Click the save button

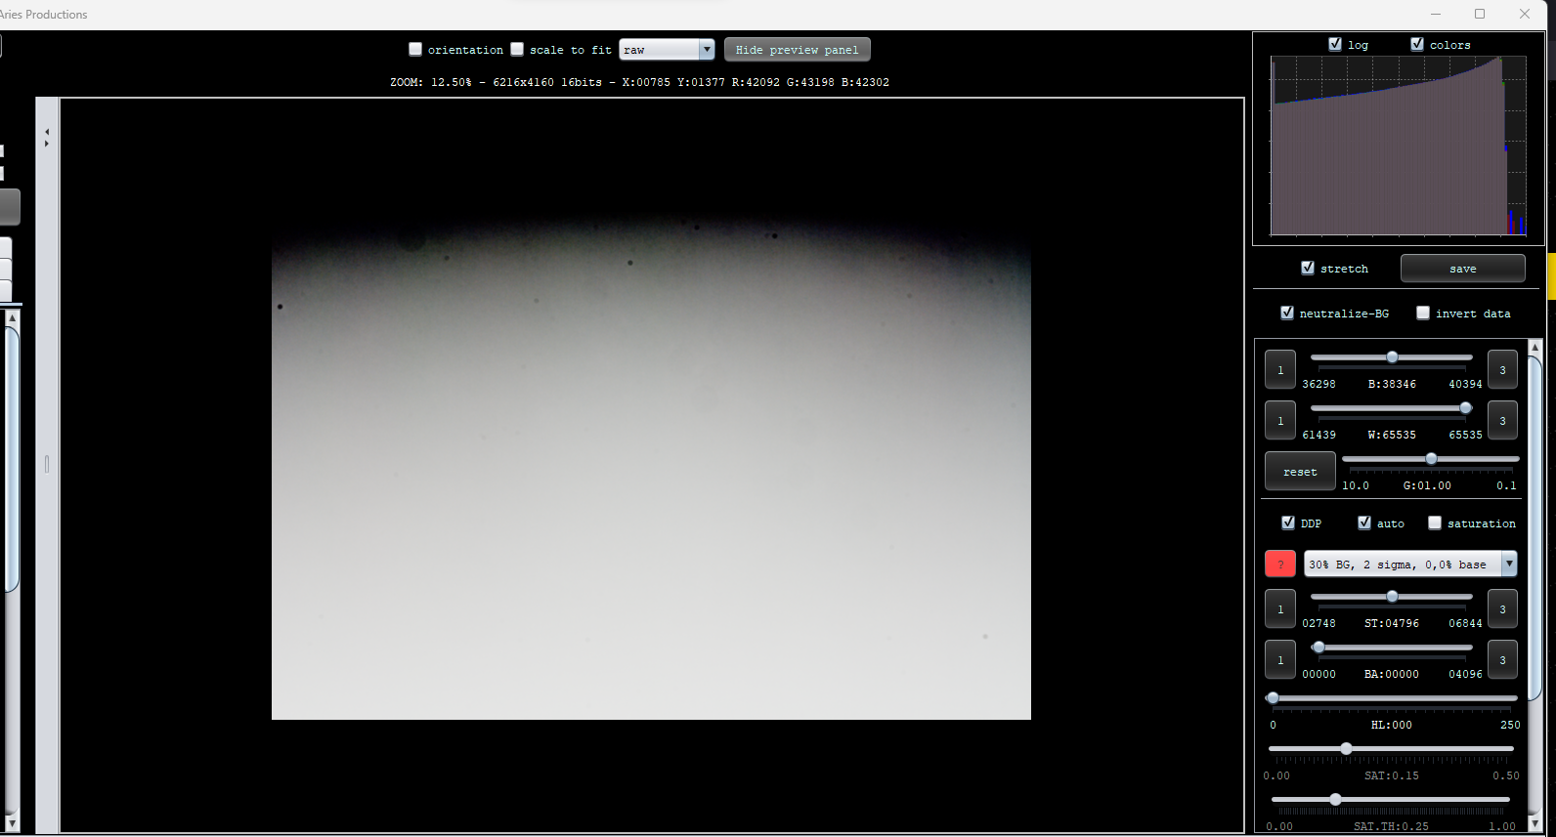pyautogui.click(x=1462, y=269)
